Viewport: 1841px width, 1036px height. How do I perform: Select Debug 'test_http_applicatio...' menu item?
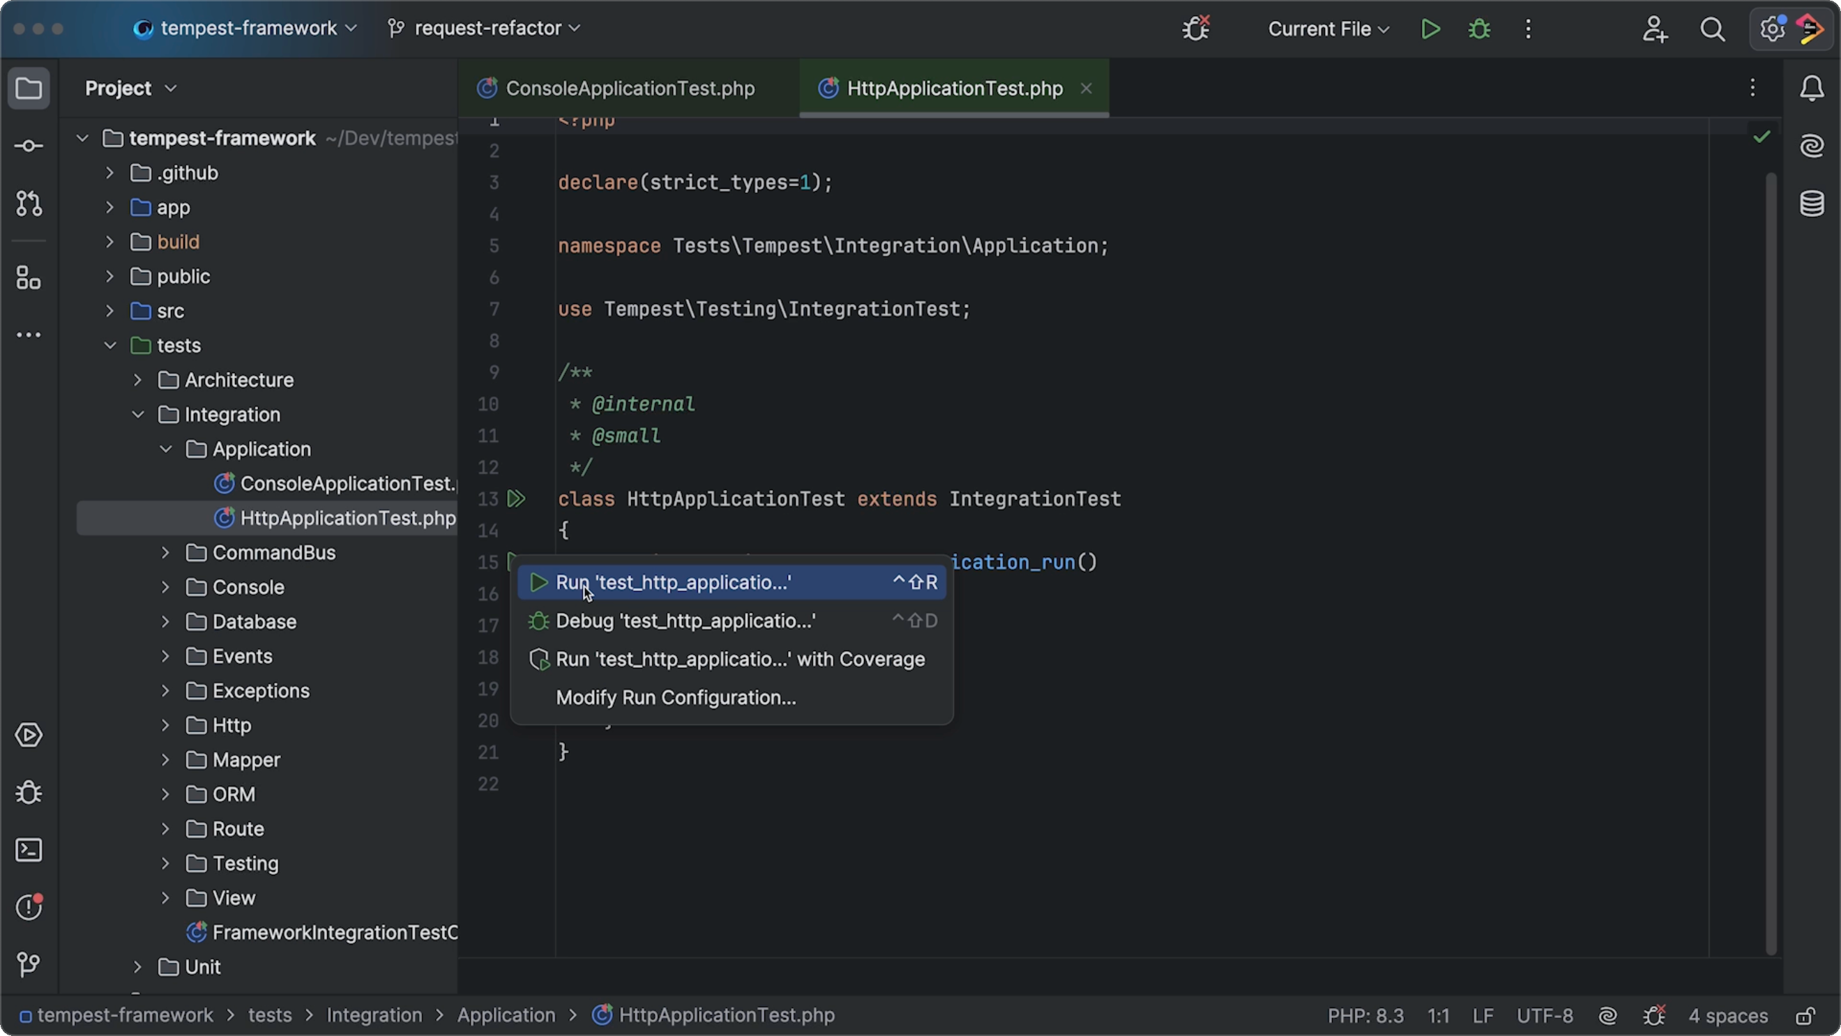click(x=731, y=621)
